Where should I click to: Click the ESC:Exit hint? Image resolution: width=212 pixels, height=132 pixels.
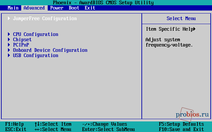click(16, 129)
